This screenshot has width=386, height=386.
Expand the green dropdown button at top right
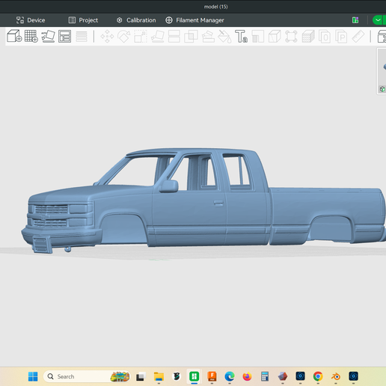pos(378,20)
